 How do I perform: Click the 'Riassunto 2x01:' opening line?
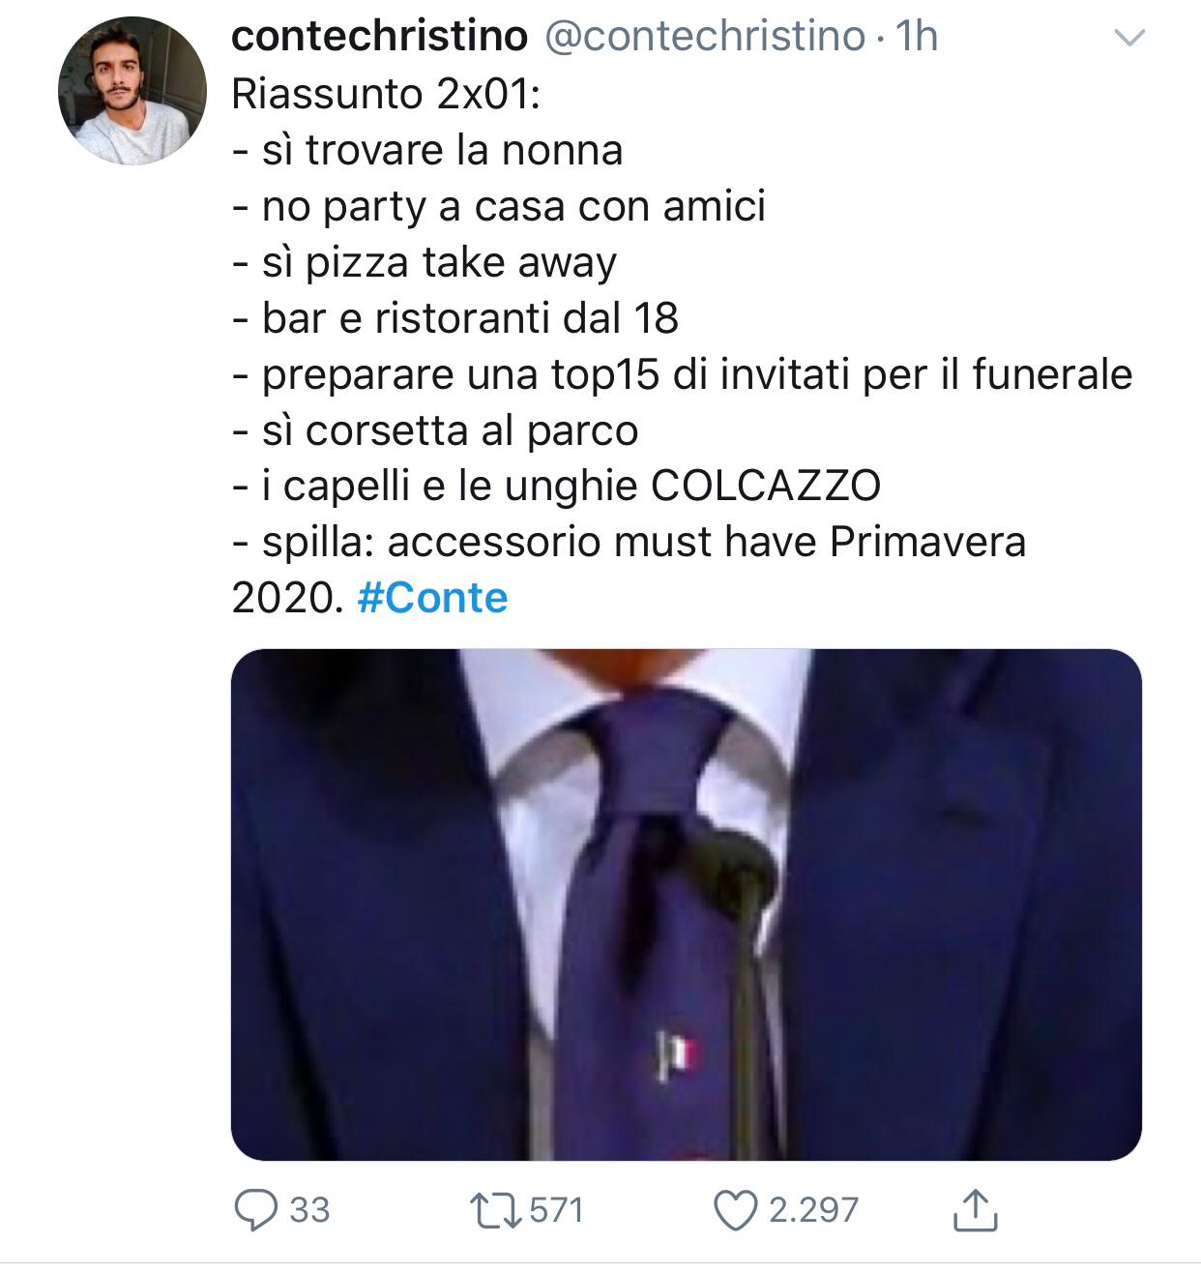(385, 94)
